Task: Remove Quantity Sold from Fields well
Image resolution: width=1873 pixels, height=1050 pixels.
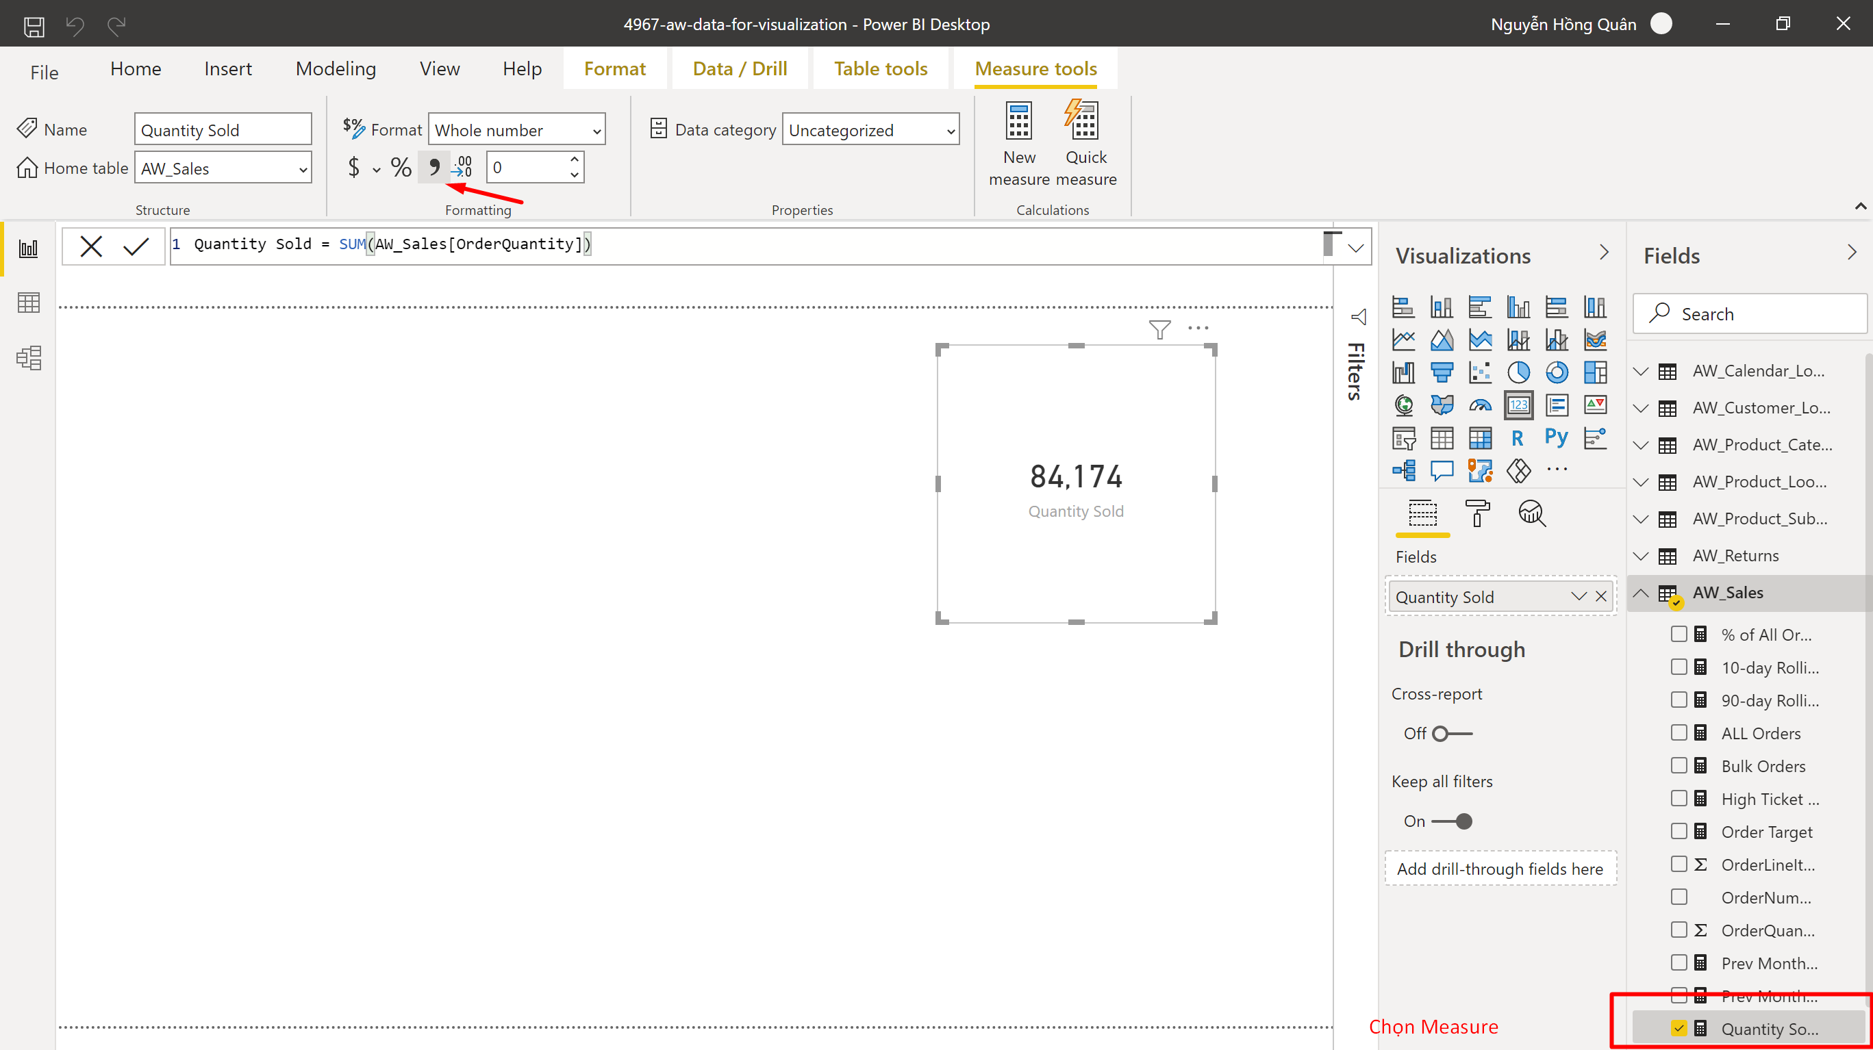Action: click(1601, 597)
